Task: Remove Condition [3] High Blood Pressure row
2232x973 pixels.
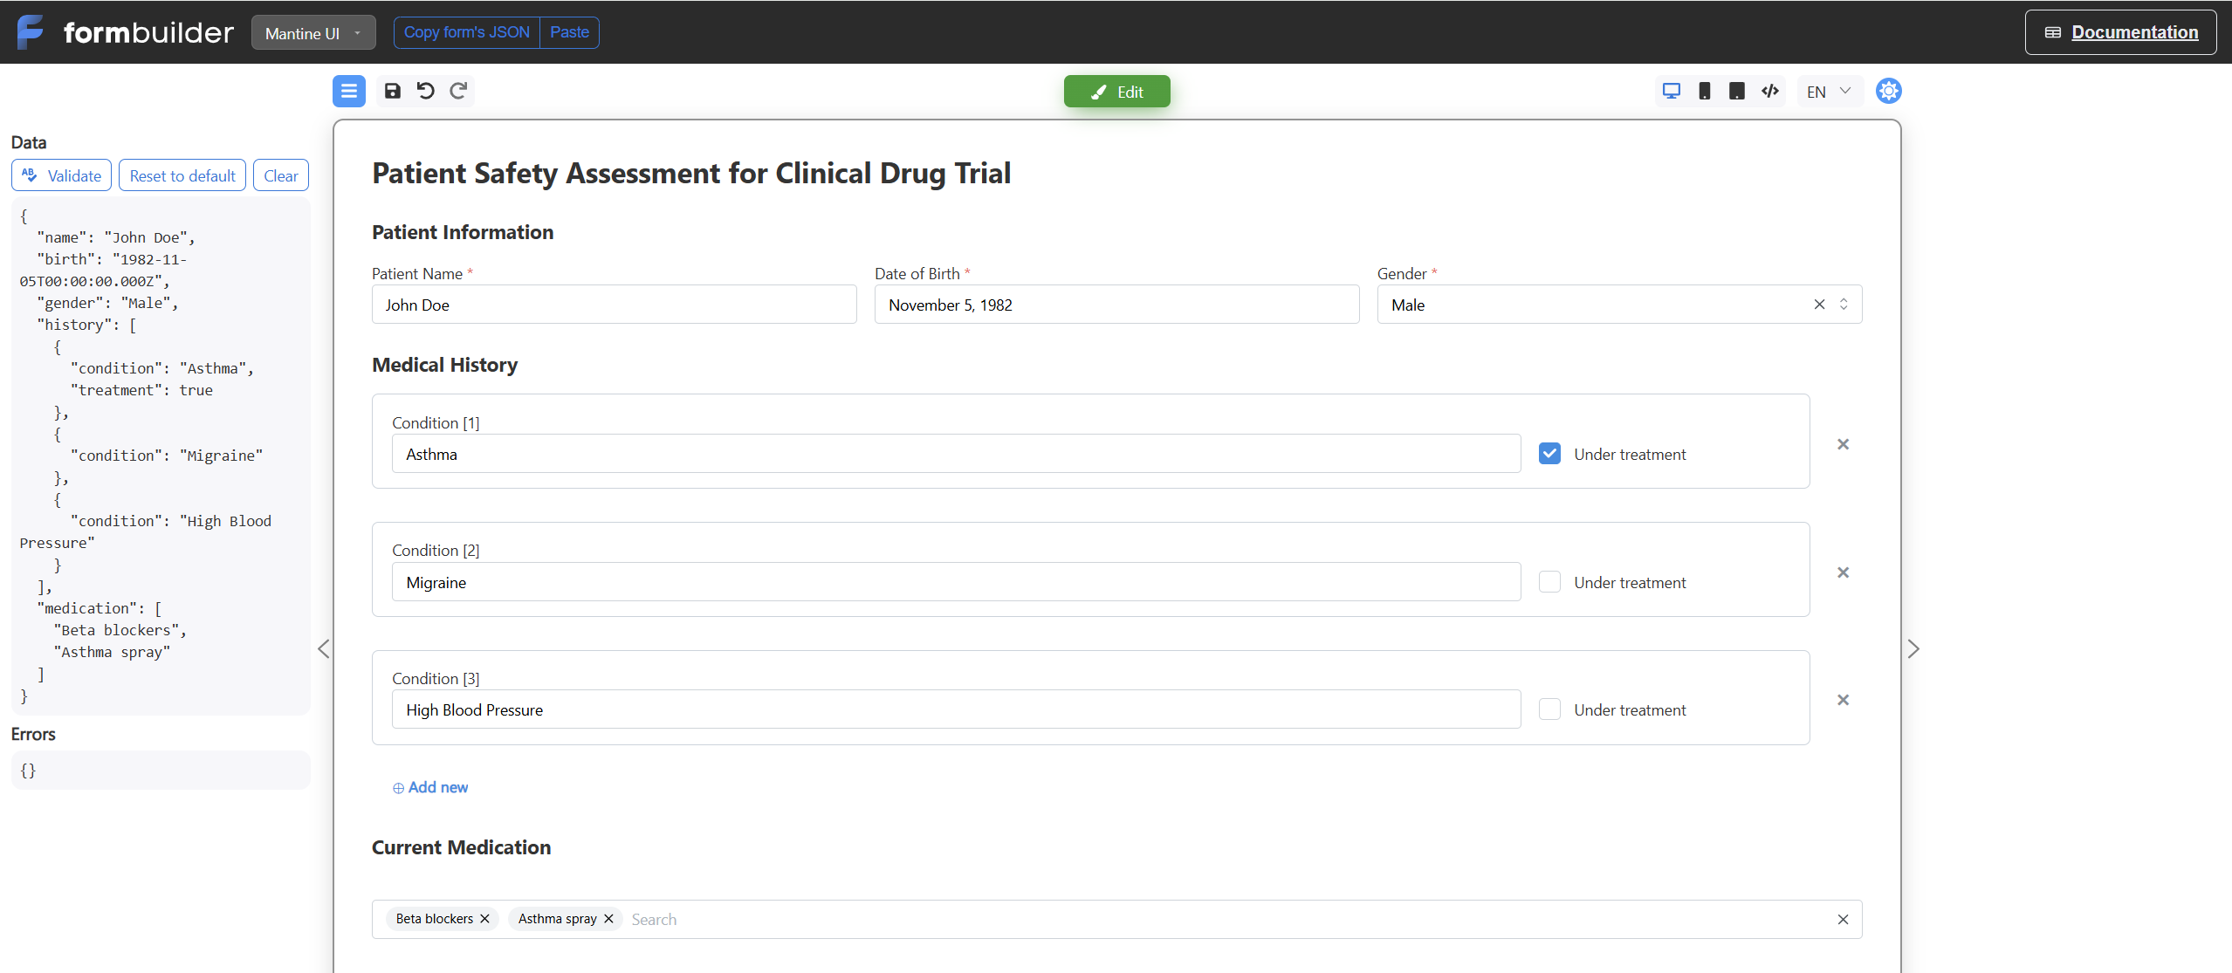Action: [1844, 700]
